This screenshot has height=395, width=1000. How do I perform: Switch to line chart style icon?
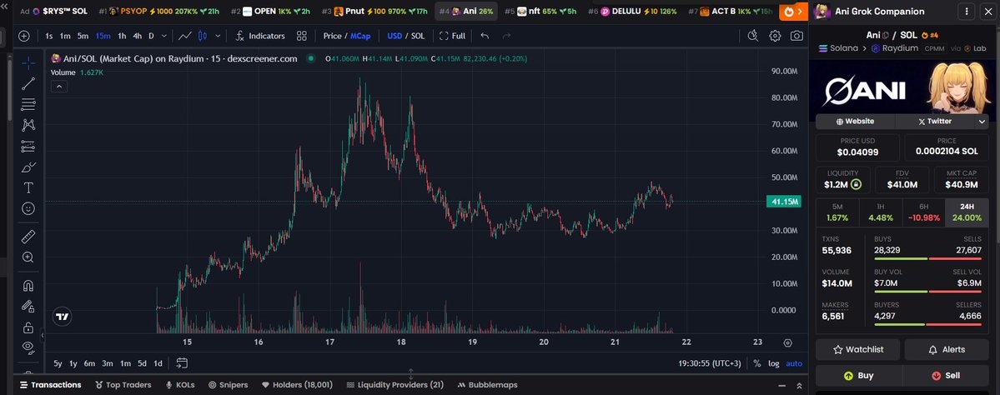(185, 36)
